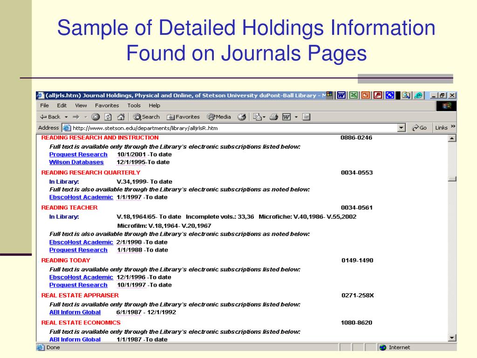
Task: Click the Print icon
Action: pos(274,117)
